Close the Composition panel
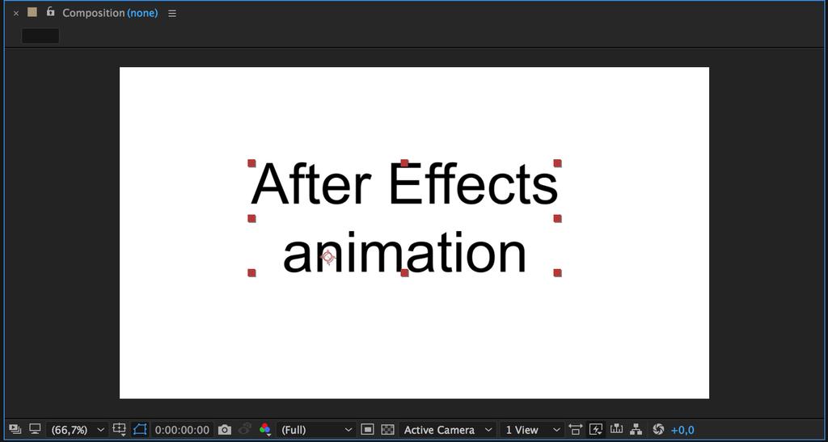This screenshot has width=828, height=442. [x=16, y=13]
